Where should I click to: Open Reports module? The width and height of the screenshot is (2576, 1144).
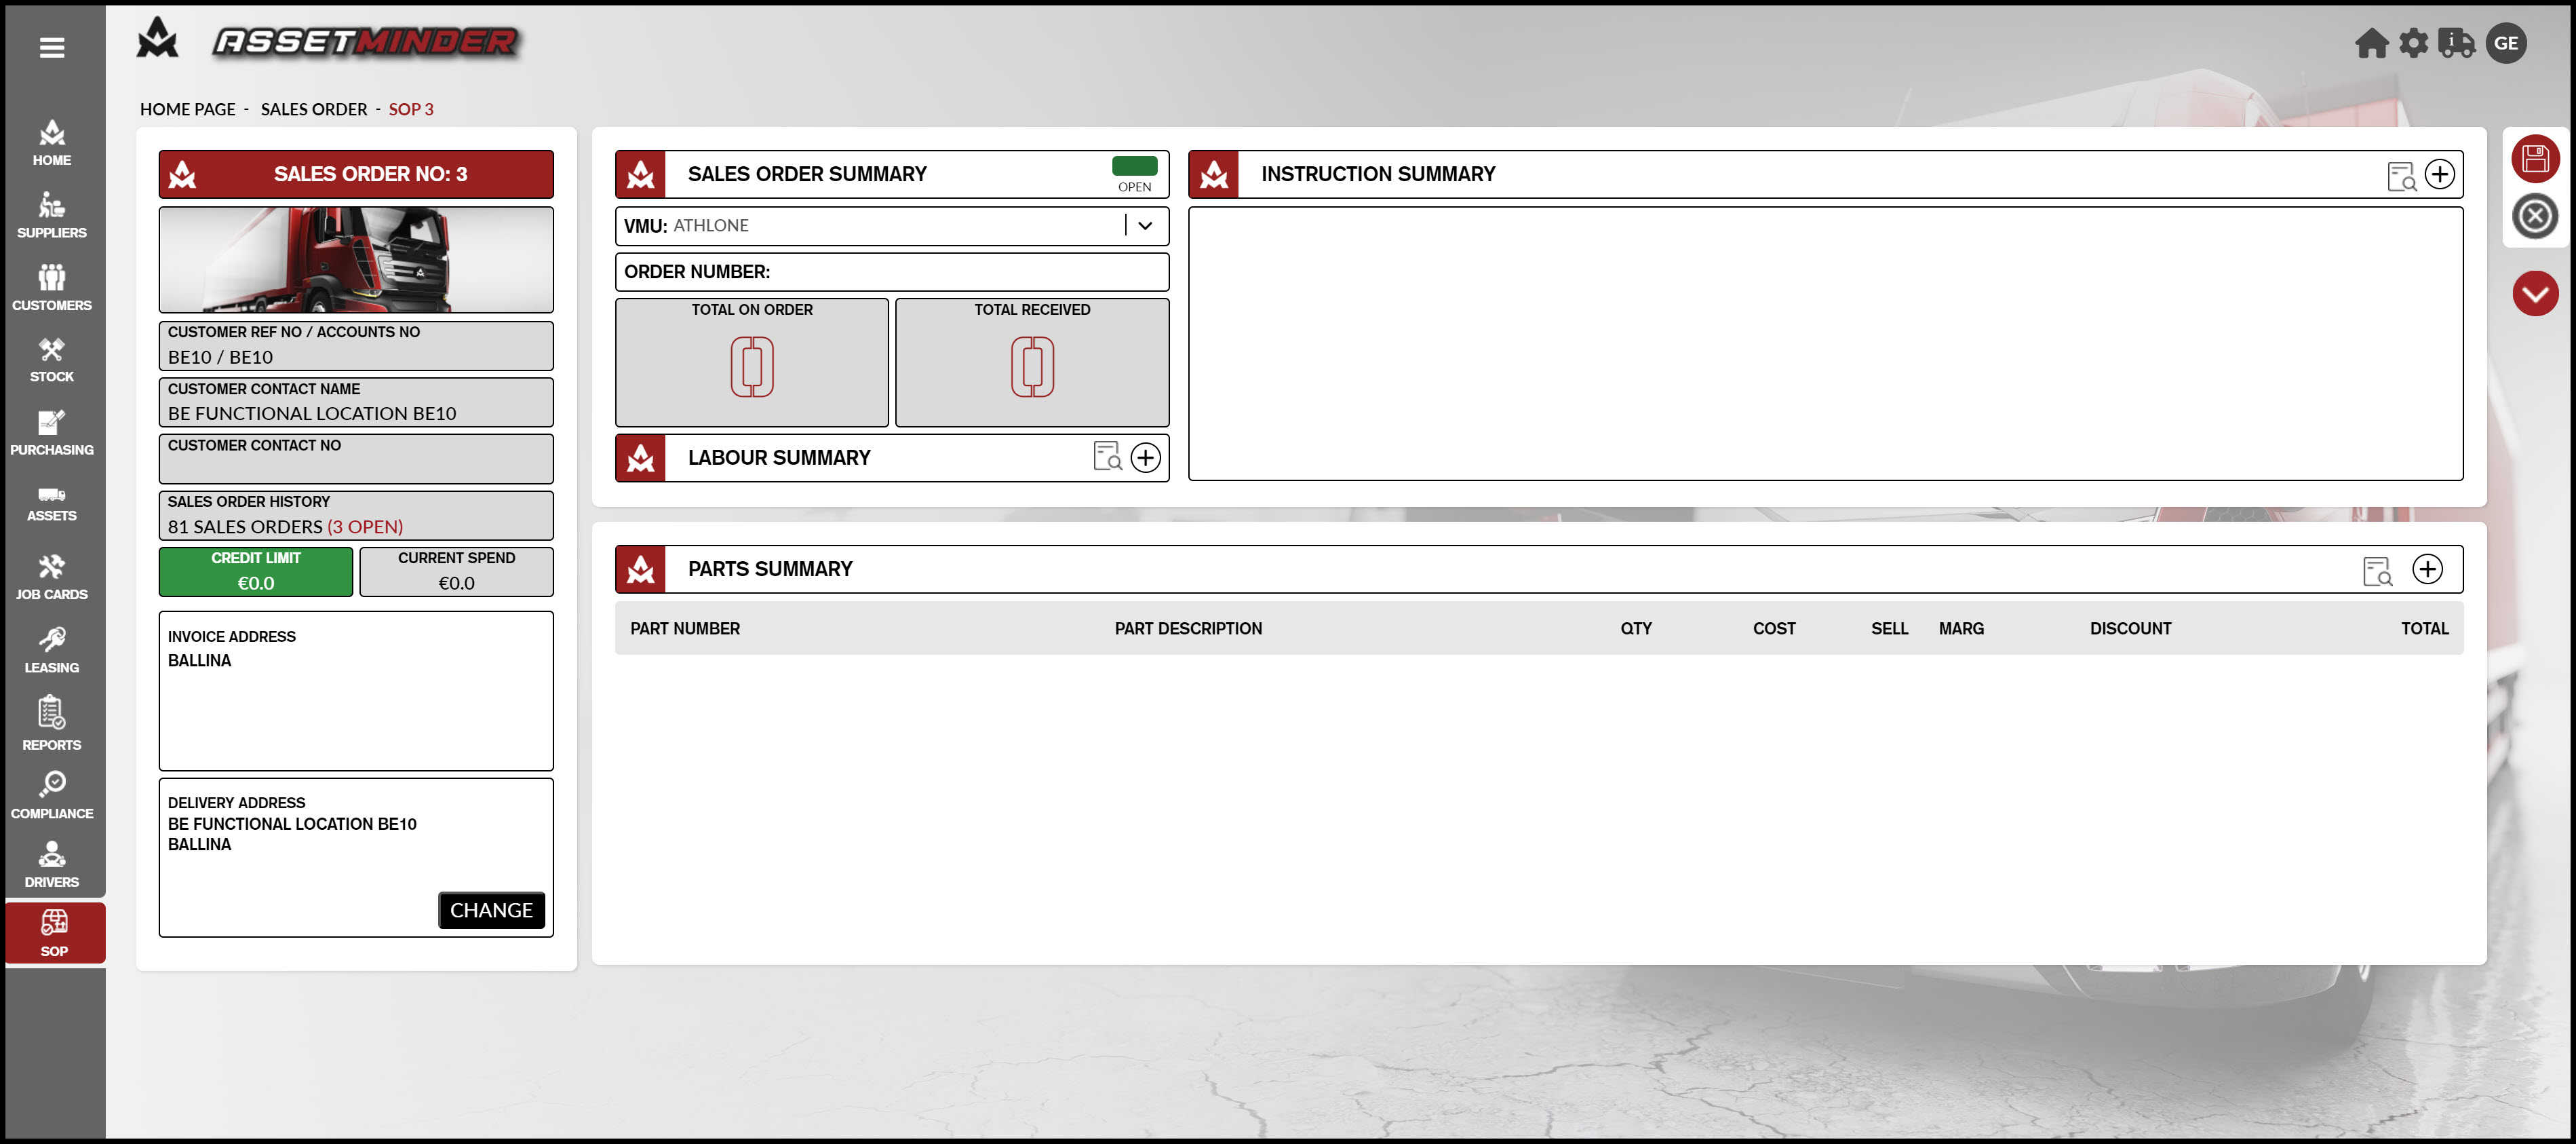pos(52,724)
